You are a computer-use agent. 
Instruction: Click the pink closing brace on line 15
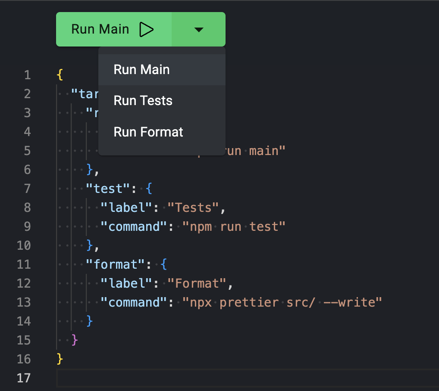(x=75, y=340)
